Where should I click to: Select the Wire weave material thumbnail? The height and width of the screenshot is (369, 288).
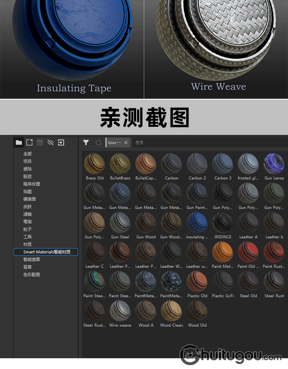pos(120,311)
